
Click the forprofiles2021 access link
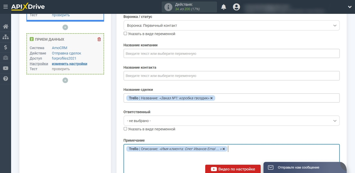(64, 58)
